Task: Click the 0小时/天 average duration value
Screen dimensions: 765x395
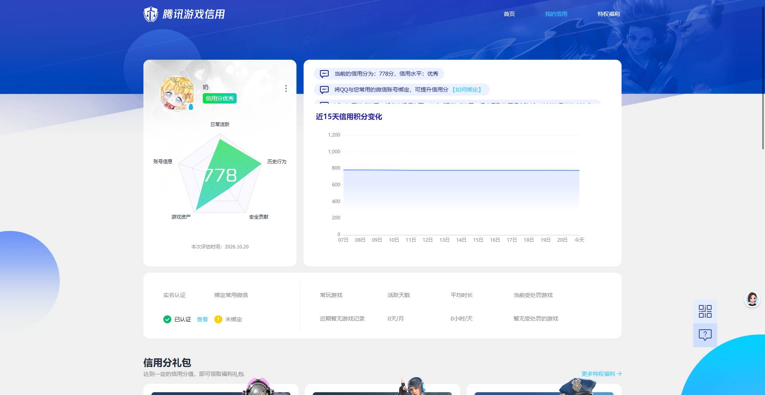Action: click(x=461, y=319)
